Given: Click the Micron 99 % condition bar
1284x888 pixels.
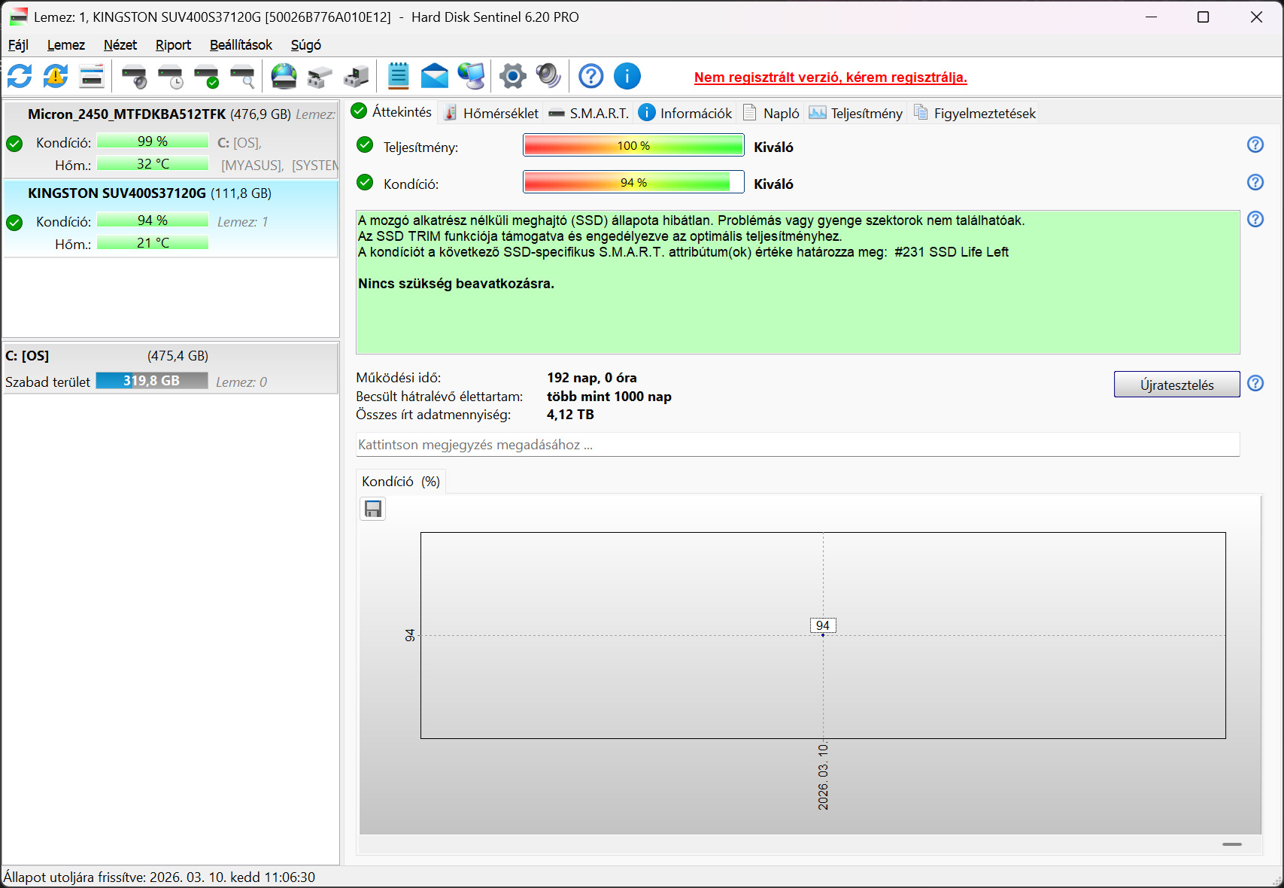Looking at the screenshot, I should click(x=153, y=141).
